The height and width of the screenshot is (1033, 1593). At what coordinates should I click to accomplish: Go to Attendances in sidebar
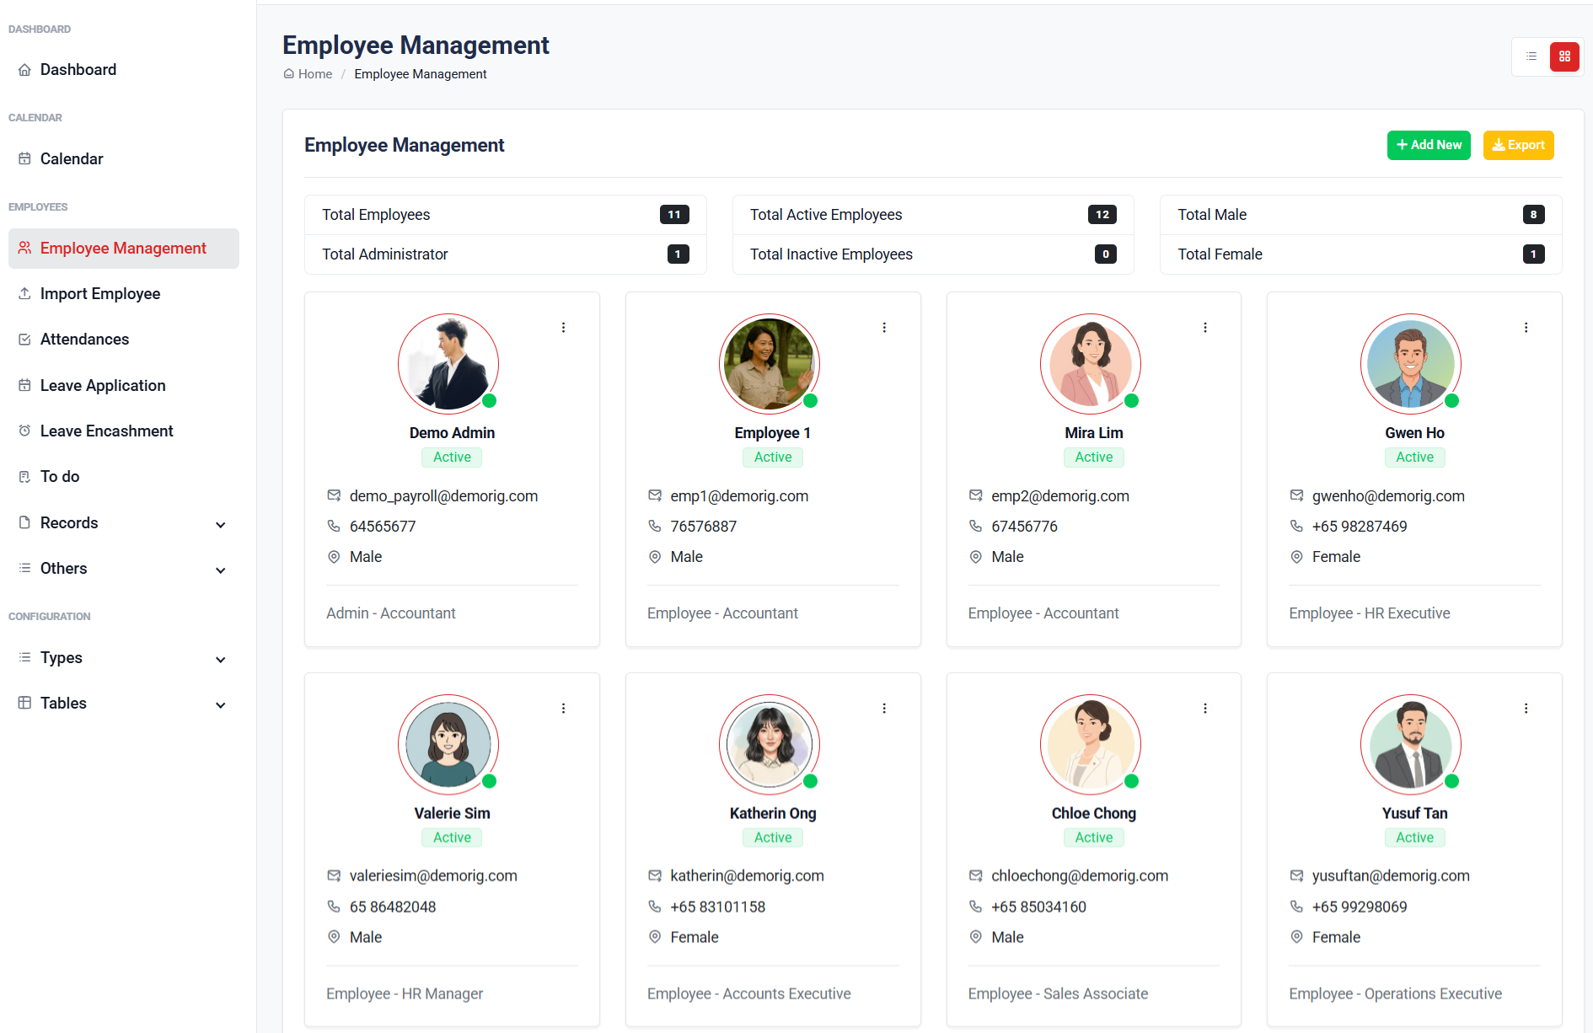tap(84, 340)
